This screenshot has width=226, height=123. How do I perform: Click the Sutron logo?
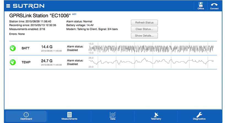click(x=29, y=6)
